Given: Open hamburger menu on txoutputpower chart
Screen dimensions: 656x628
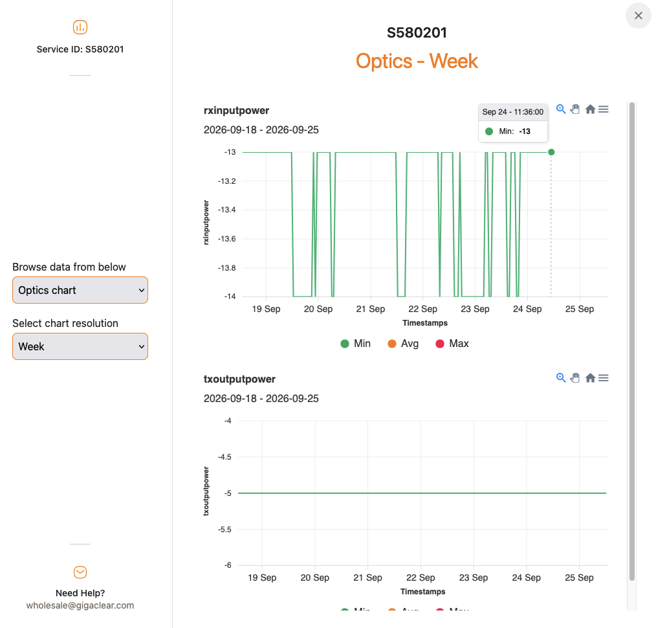Looking at the screenshot, I should pyautogui.click(x=604, y=378).
